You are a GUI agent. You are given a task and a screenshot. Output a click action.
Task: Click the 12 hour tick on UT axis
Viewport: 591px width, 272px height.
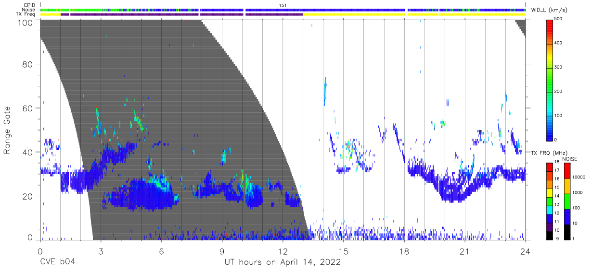point(283,251)
